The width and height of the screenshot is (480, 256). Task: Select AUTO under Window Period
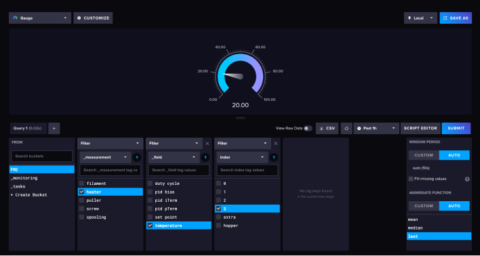[454, 155]
